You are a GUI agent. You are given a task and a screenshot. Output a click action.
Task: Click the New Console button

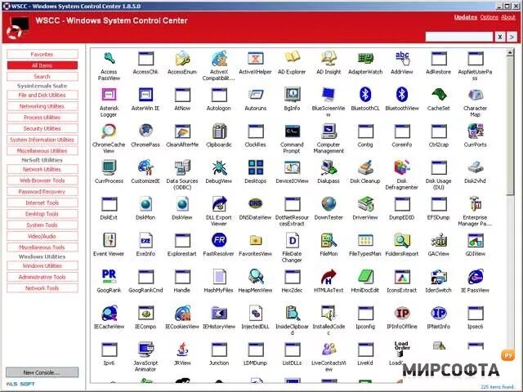point(42,372)
